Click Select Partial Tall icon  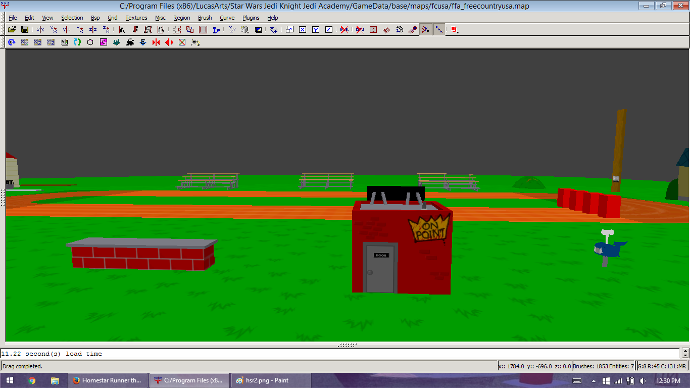[148, 30]
